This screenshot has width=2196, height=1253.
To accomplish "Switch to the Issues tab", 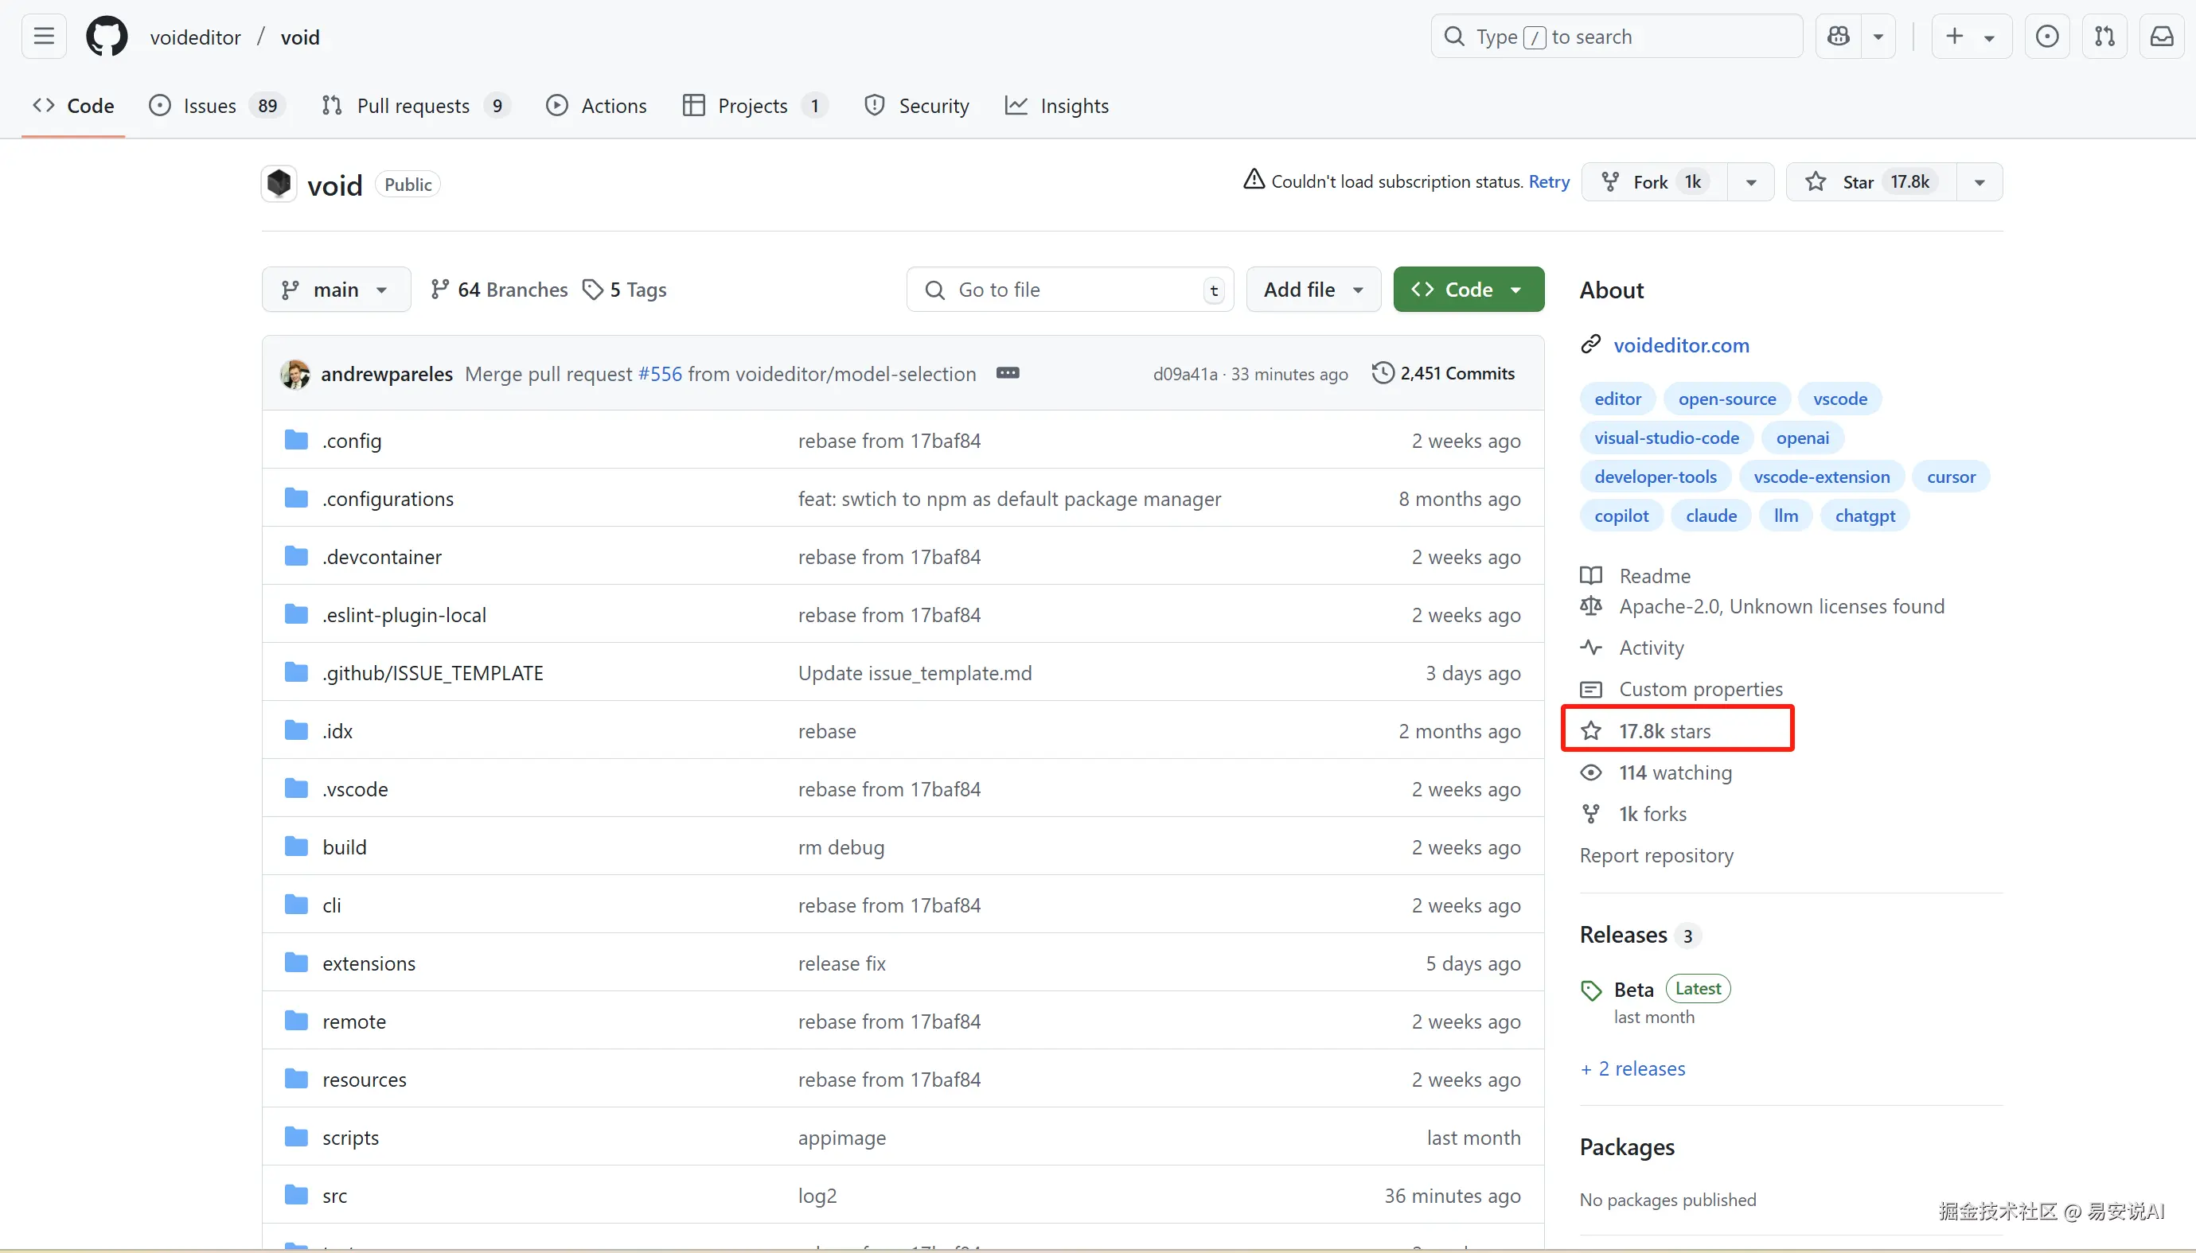I will (209, 105).
